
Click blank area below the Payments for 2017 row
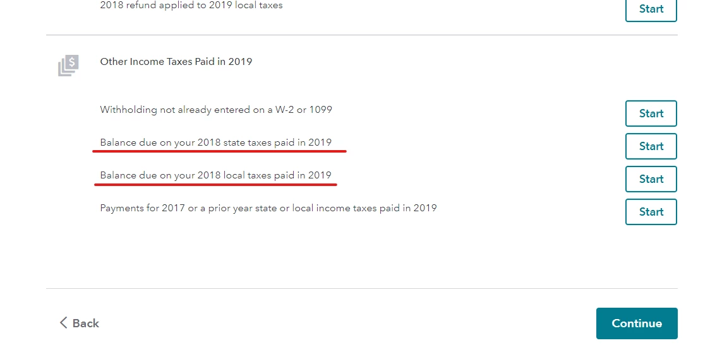tap(362, 255)
